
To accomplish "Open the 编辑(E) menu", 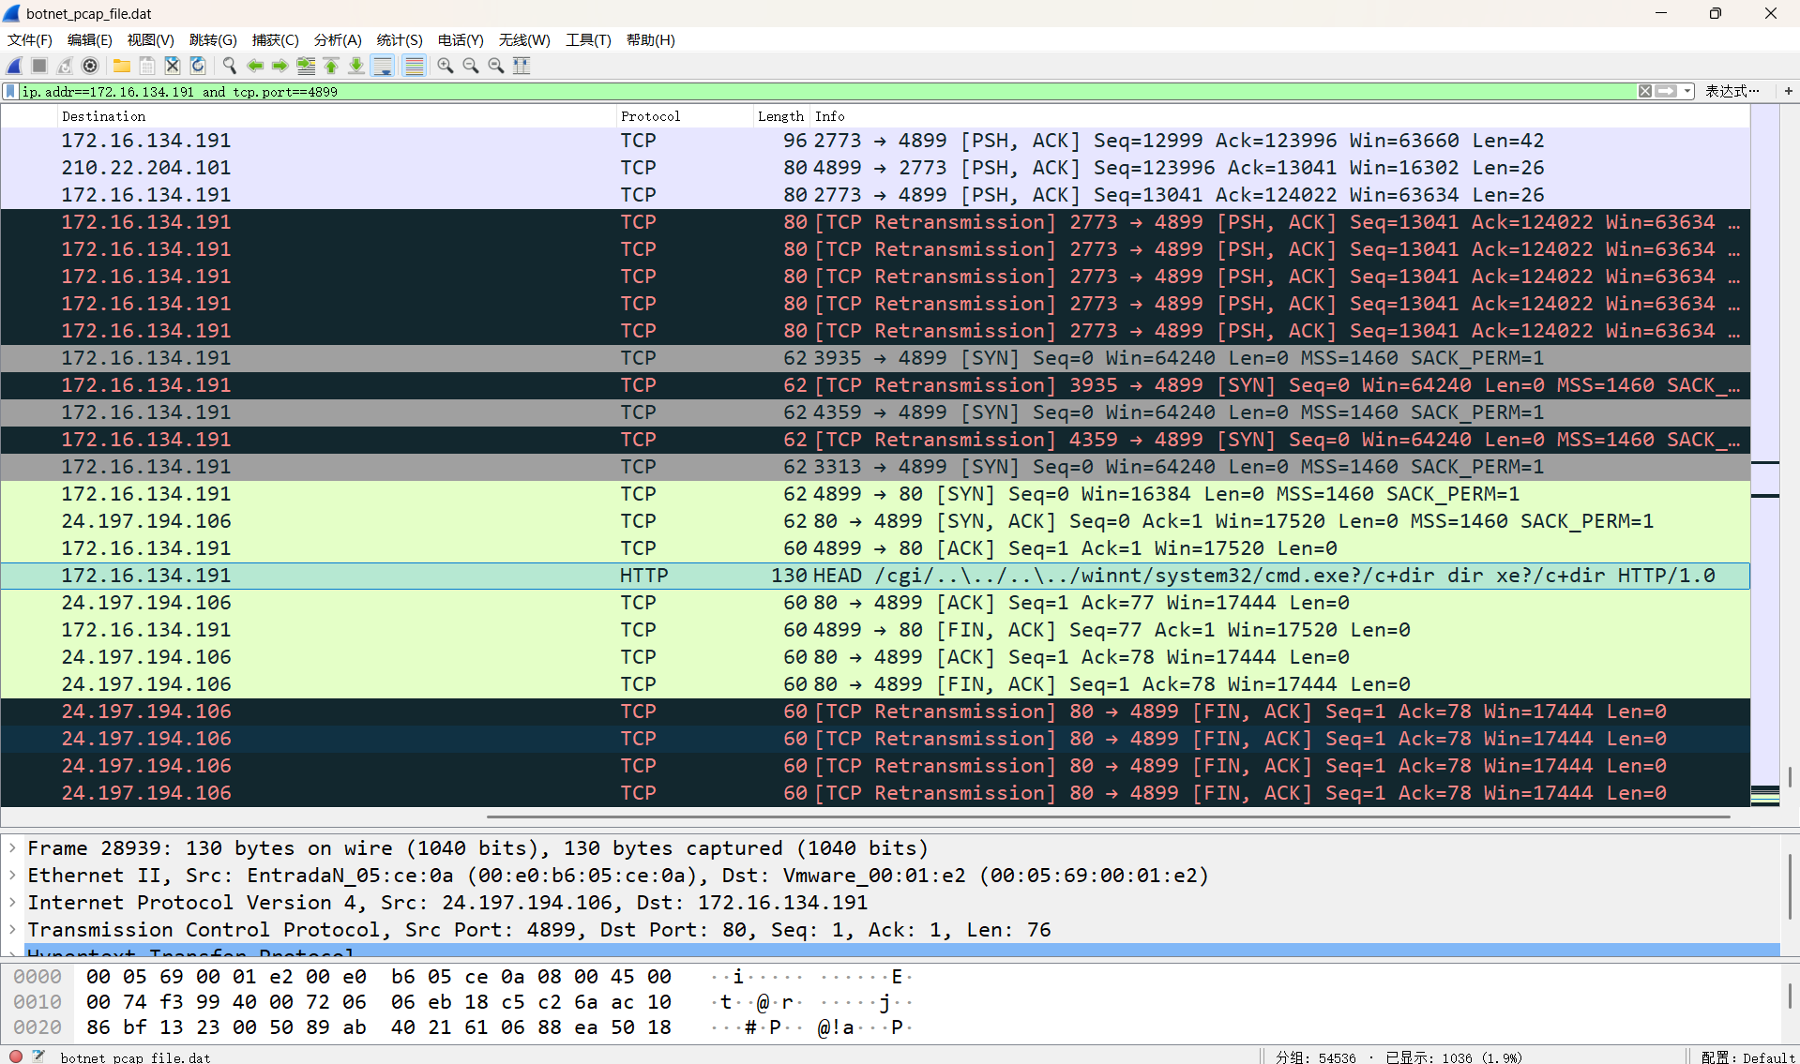I will point(90,40).
